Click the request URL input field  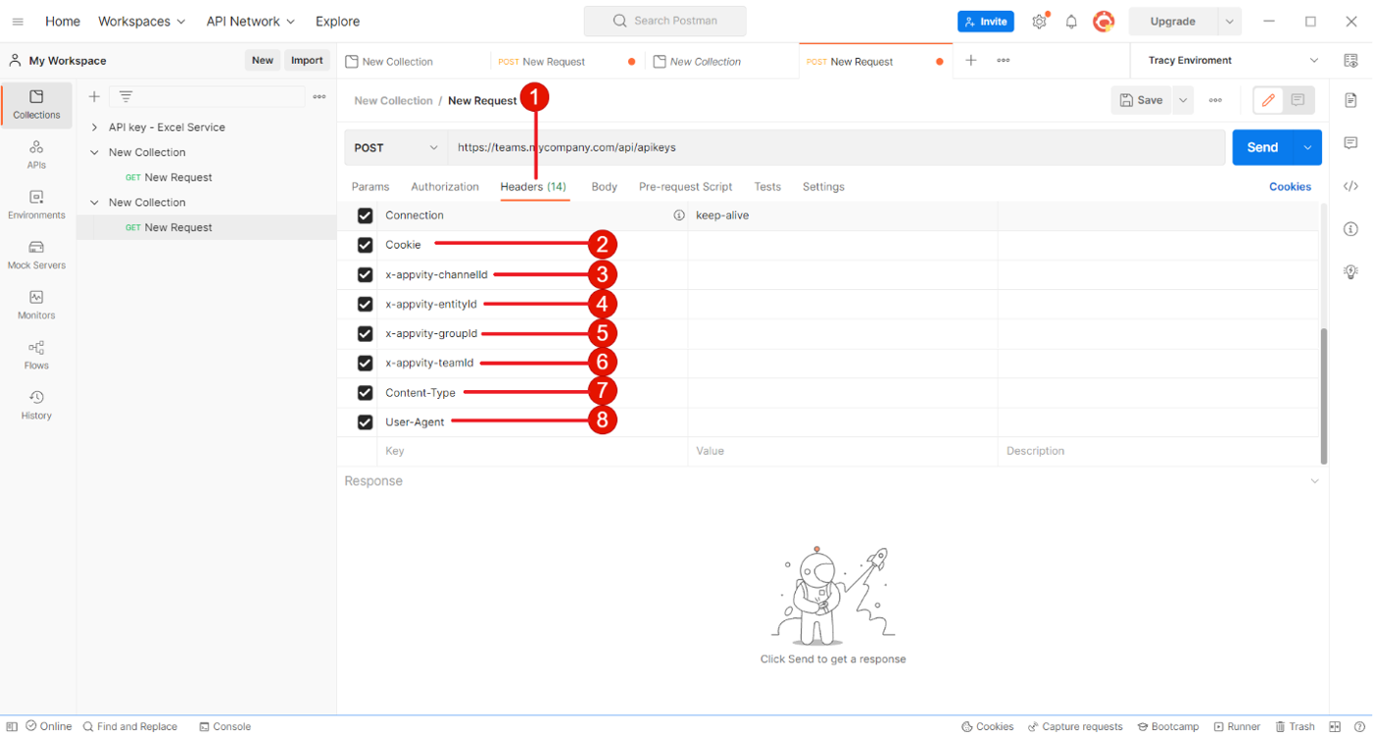(833, 148)
